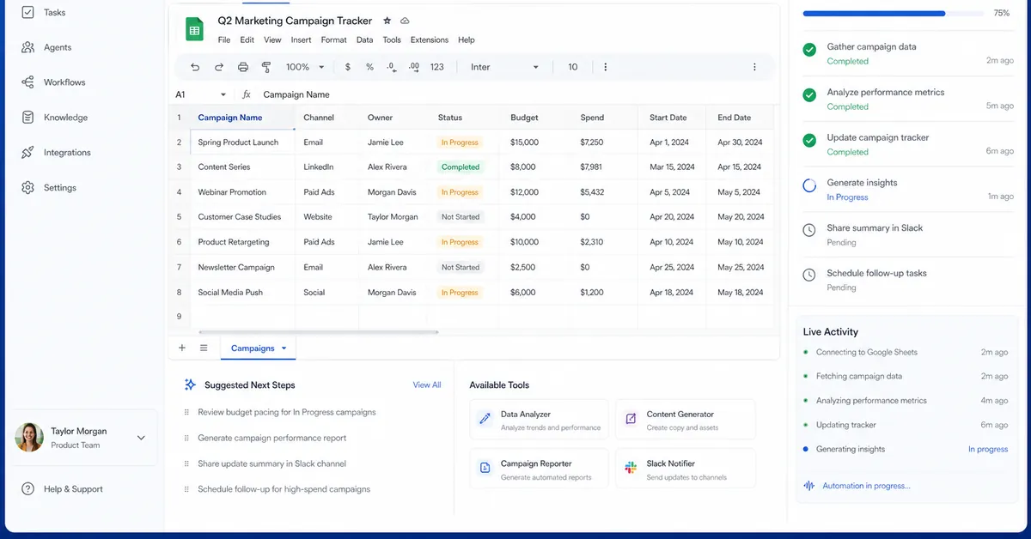Viewport: 1031px width, 539px height.
Task: Click View All in Suggested Next Steps
Action: click(x=427, y=385)
